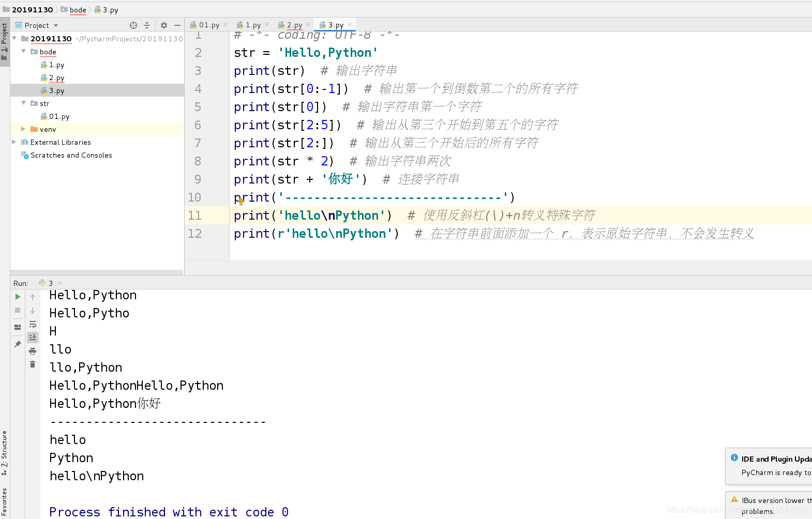
Task: Close the 1.py editor tab
Action: 267,24
